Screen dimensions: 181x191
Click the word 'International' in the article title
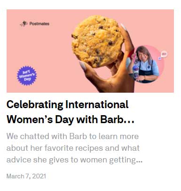click(x=97, y=104)
